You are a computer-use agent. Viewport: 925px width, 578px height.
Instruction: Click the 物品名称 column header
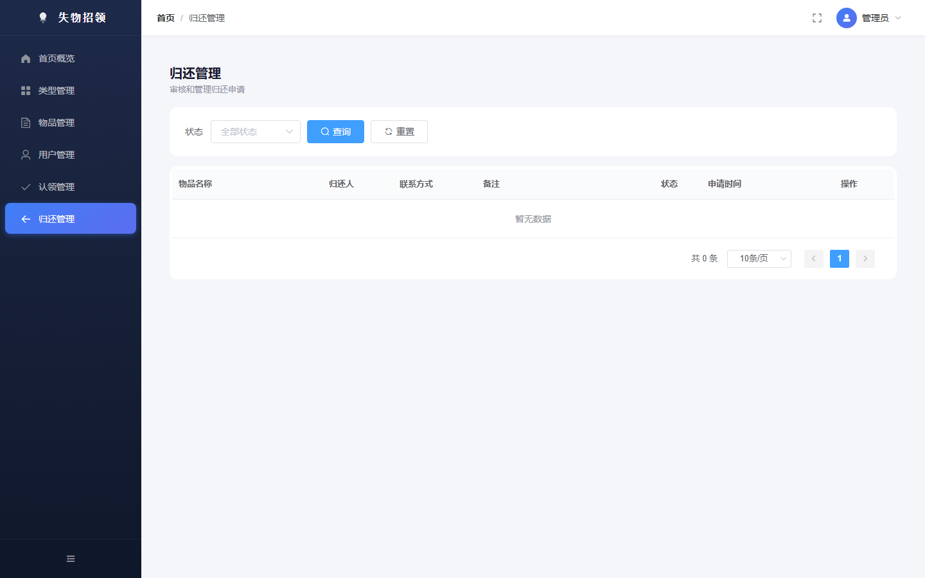click(x=195, y=184)
